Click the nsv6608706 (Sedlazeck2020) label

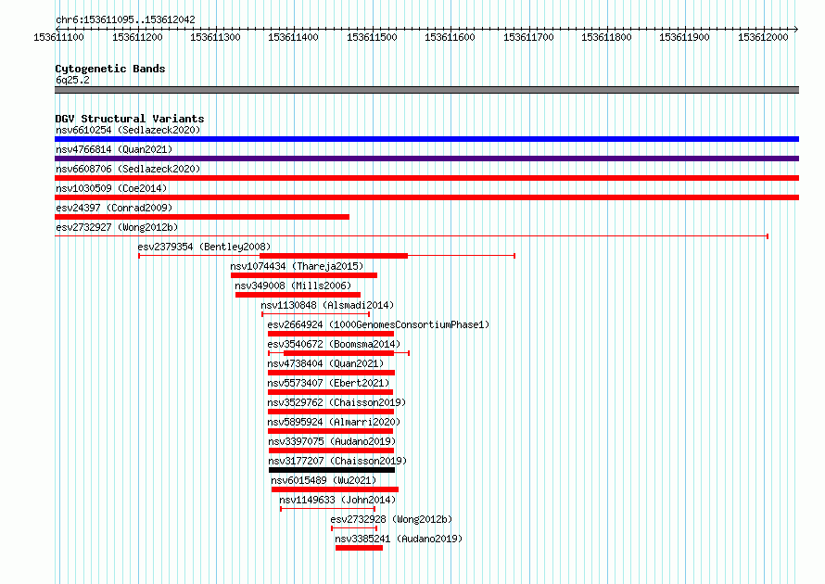tap(128, 169)
